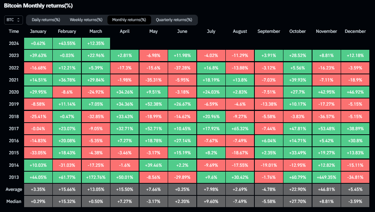
Task: Switch to Quarterly returns(%) tab
Action: [x=174, y=20]
